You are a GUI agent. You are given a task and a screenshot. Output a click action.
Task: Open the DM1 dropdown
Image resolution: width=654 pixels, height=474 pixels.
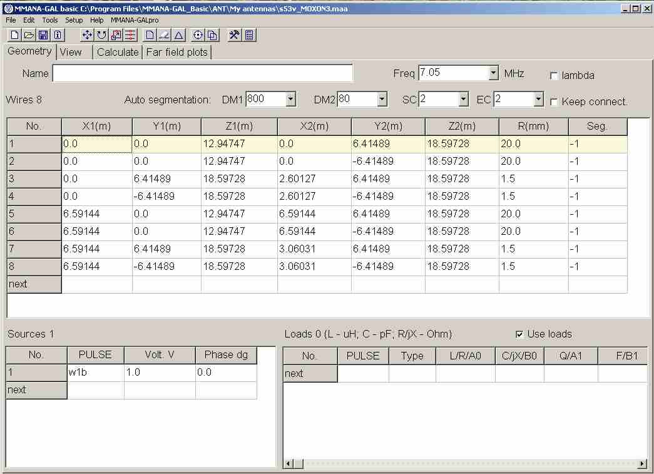[290, 100]
